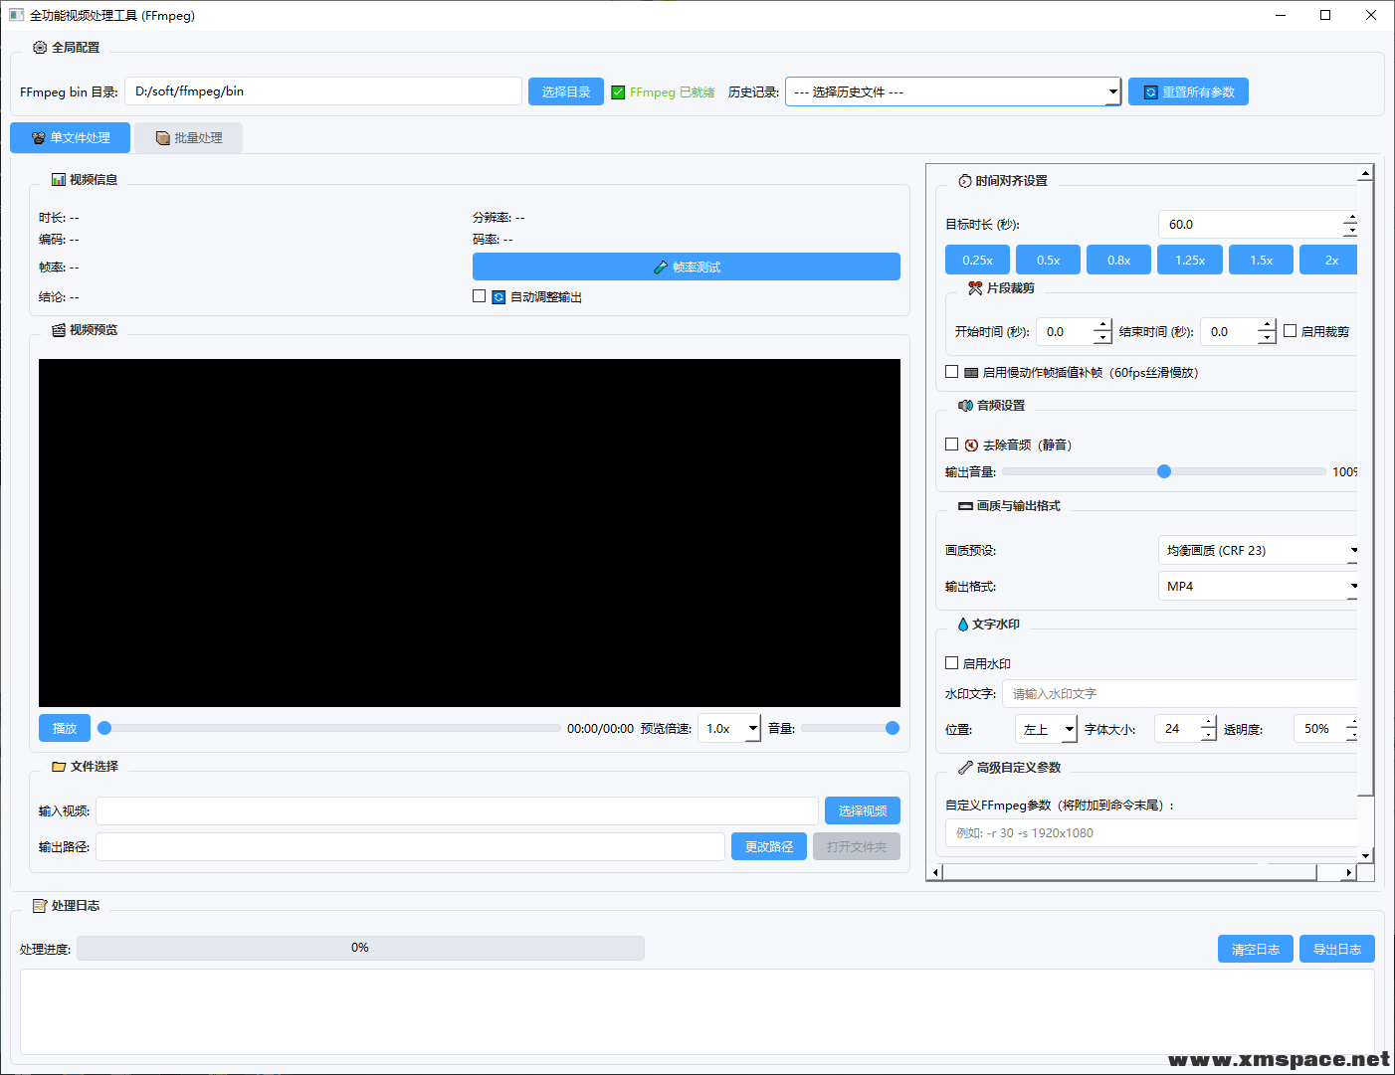Click the 重置所有参数 button

click(1188, 91)
